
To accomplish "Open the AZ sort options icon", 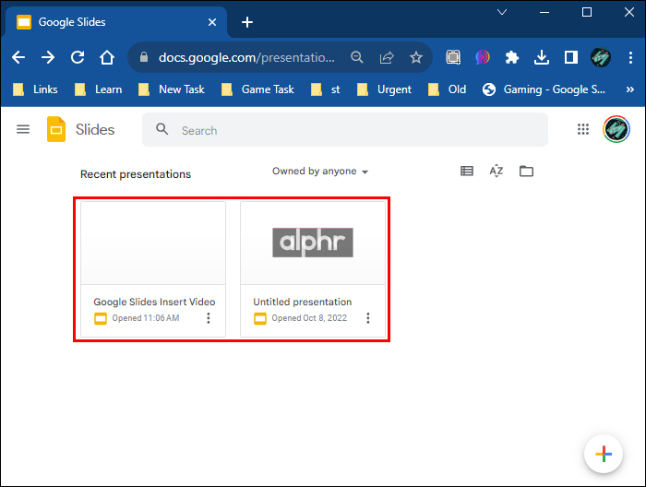I will point(496,171).
